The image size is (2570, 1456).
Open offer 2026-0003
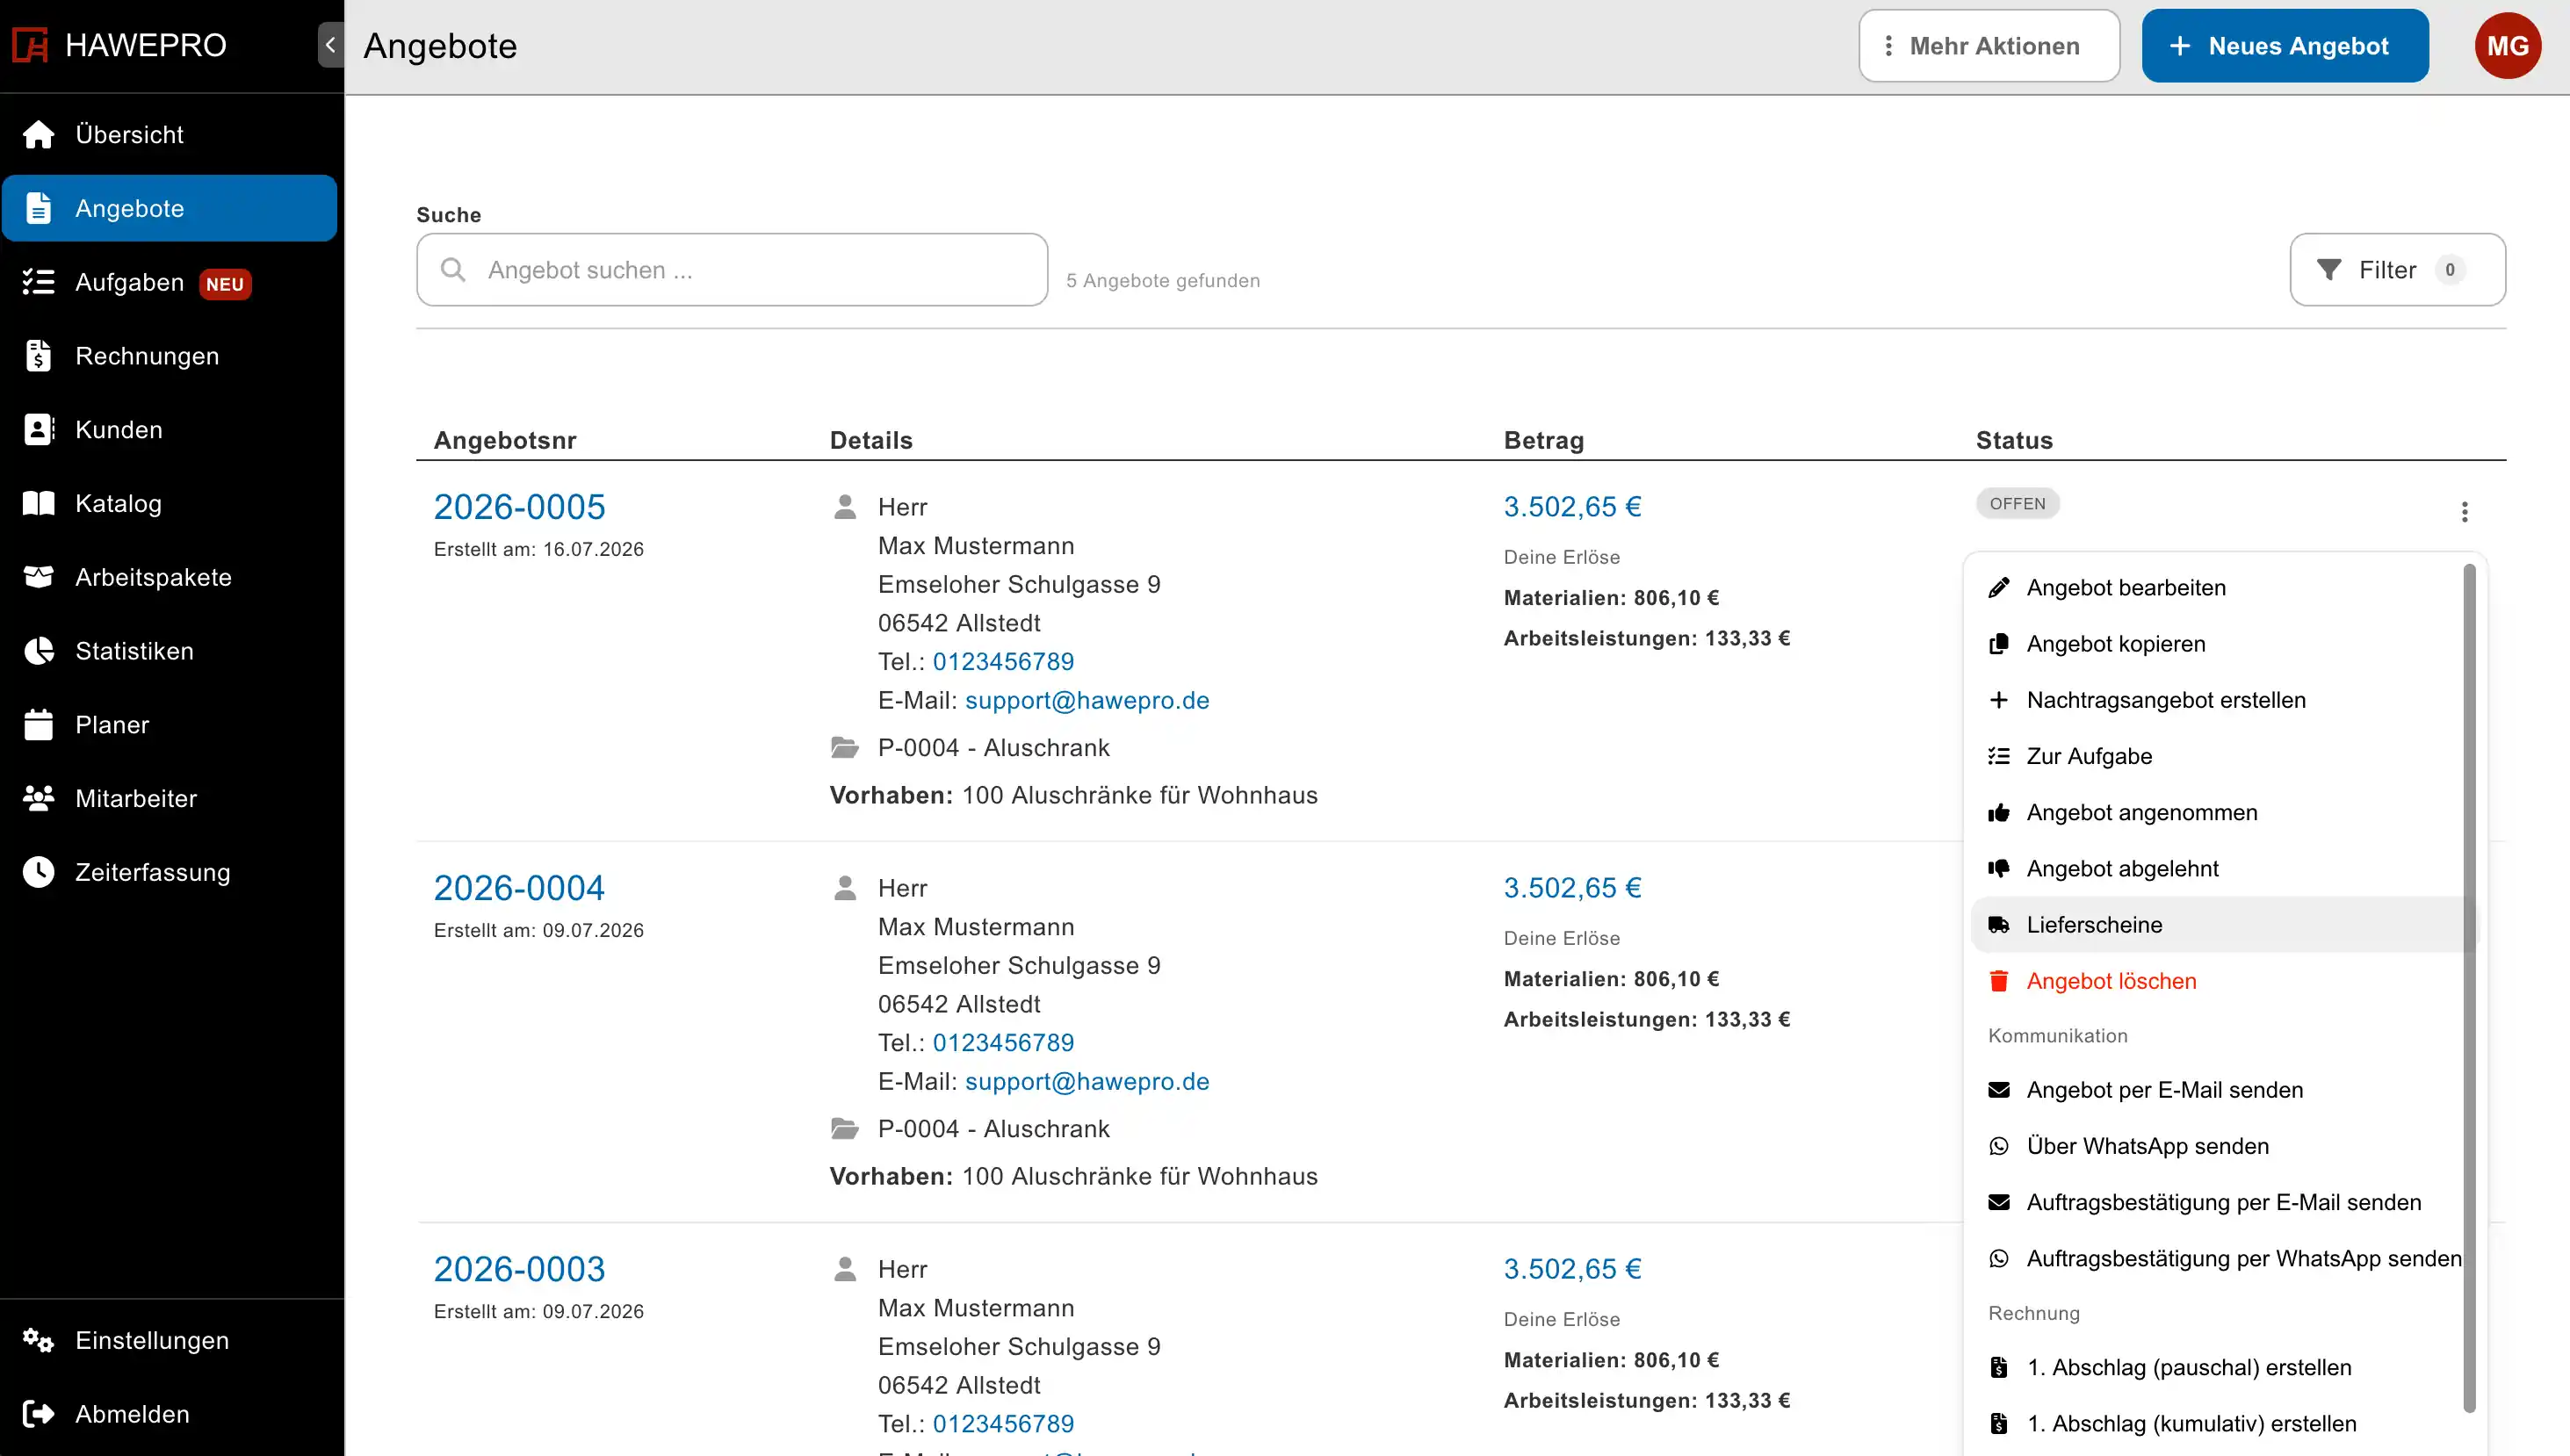(x=519, y=1269)
